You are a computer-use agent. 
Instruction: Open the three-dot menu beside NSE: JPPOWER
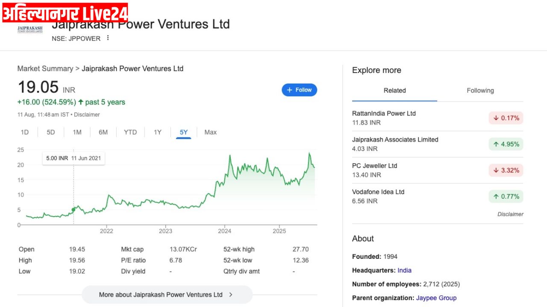click(108, 38)
